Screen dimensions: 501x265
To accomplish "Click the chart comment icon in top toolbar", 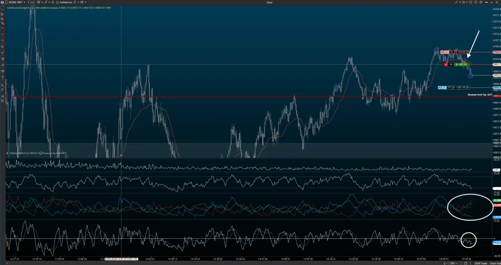I will point(38,3).
